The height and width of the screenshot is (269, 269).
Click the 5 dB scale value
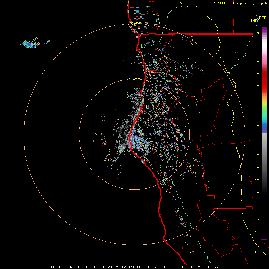[258, 60]
